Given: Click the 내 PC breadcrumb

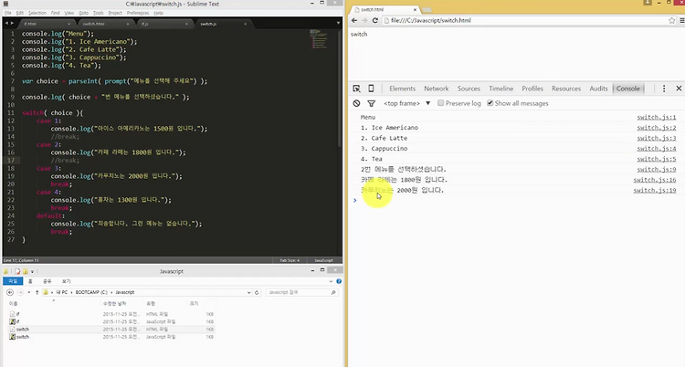Looking at the screenshot, I should point(61,292).
